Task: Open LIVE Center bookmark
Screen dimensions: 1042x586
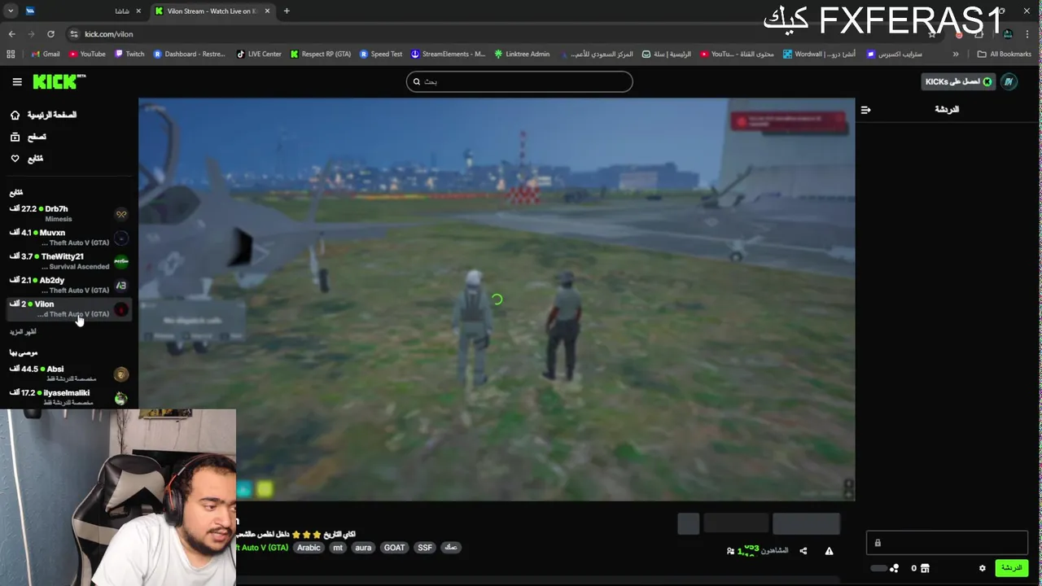Action: (259, 55)
